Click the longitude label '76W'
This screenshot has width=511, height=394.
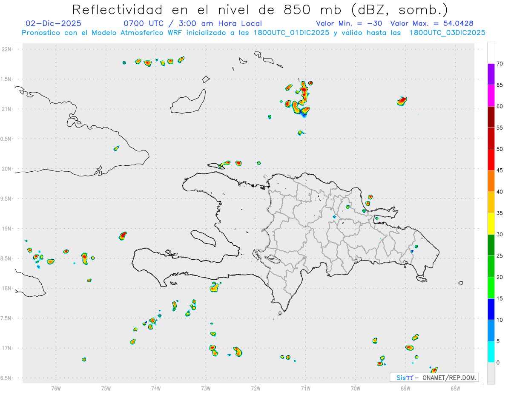(56, 388)
